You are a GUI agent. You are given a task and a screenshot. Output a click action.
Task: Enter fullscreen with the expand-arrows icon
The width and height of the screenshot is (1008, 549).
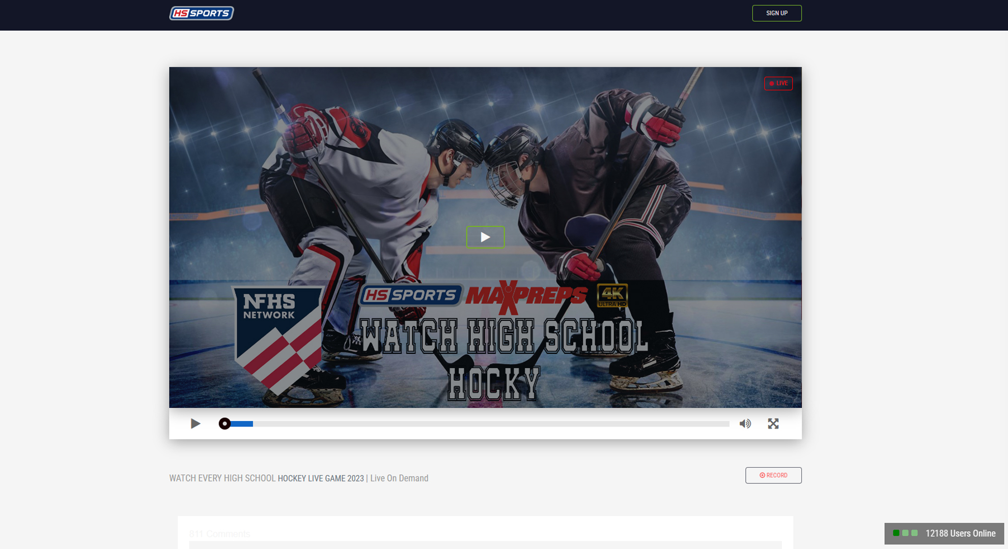click(773, 423)
